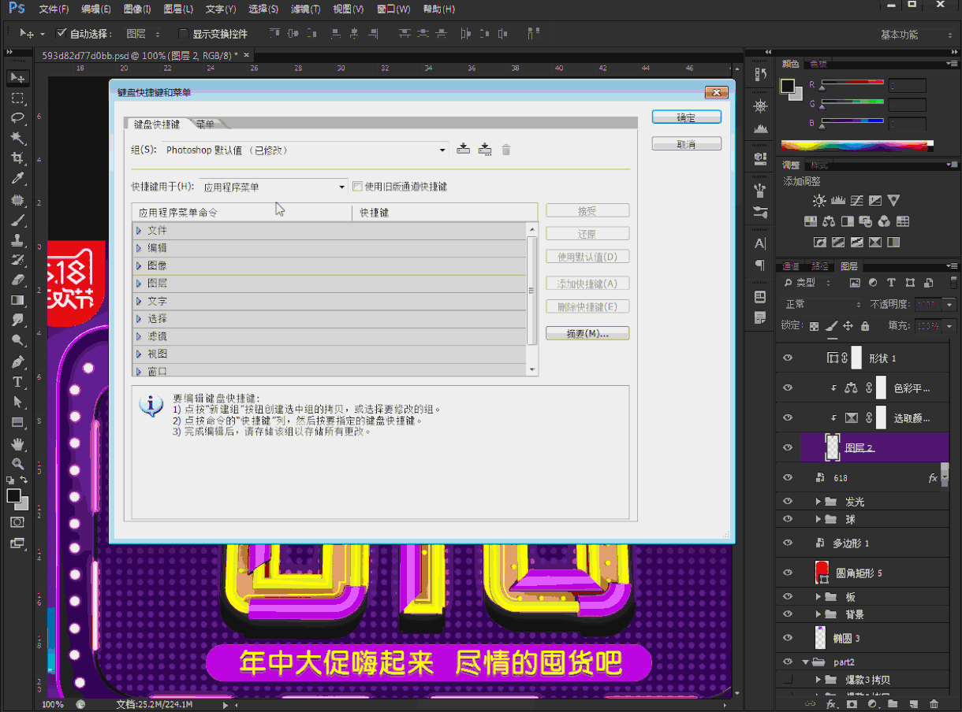This screenshot has width=962, height=712.
Task: Expand the 发光 layer group
Action: point(818,502)
